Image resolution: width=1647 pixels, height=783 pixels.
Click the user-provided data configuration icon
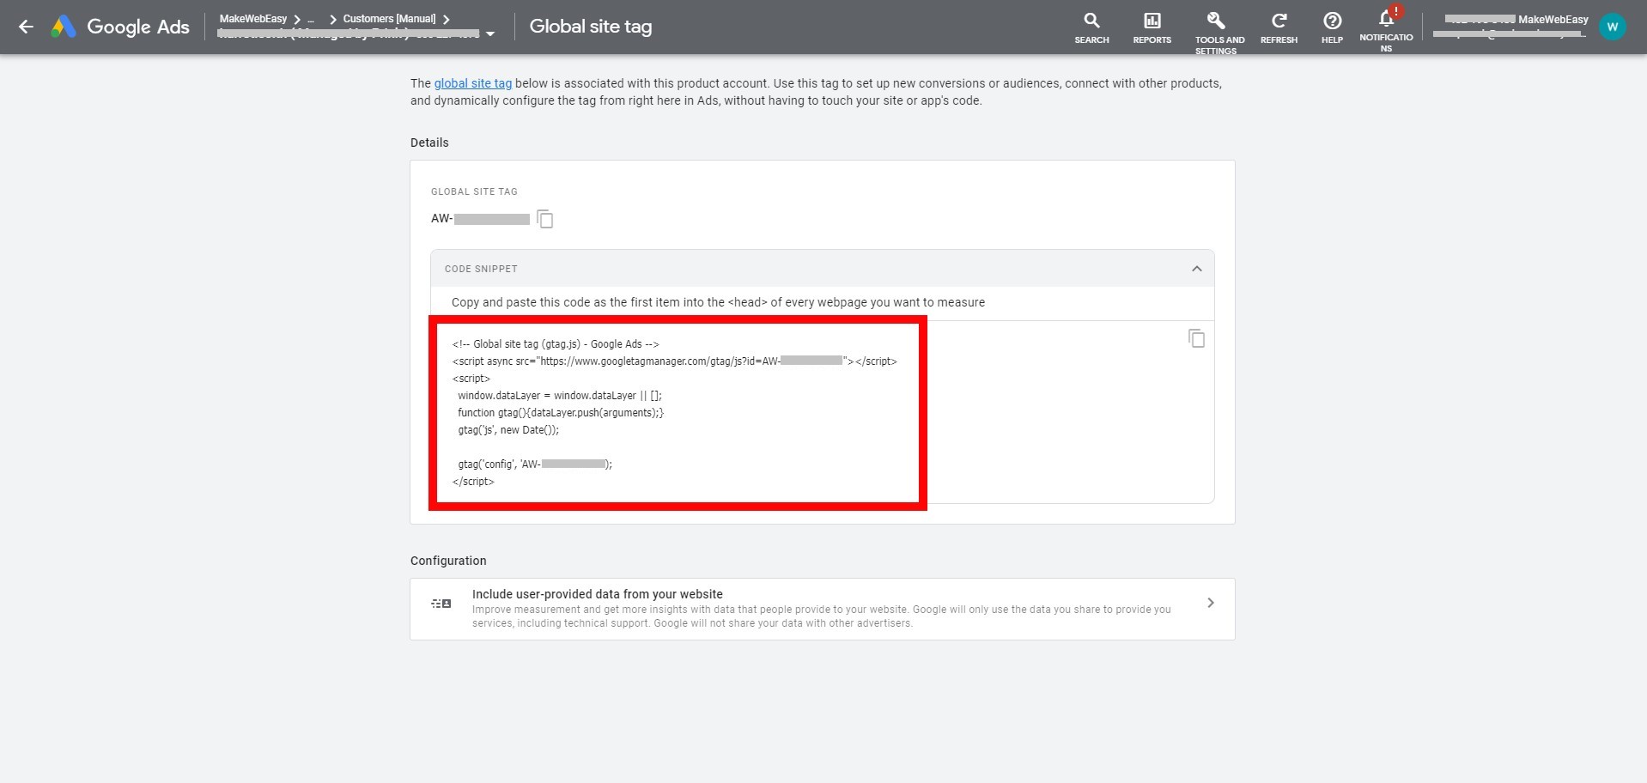click(x=441, y=603)
